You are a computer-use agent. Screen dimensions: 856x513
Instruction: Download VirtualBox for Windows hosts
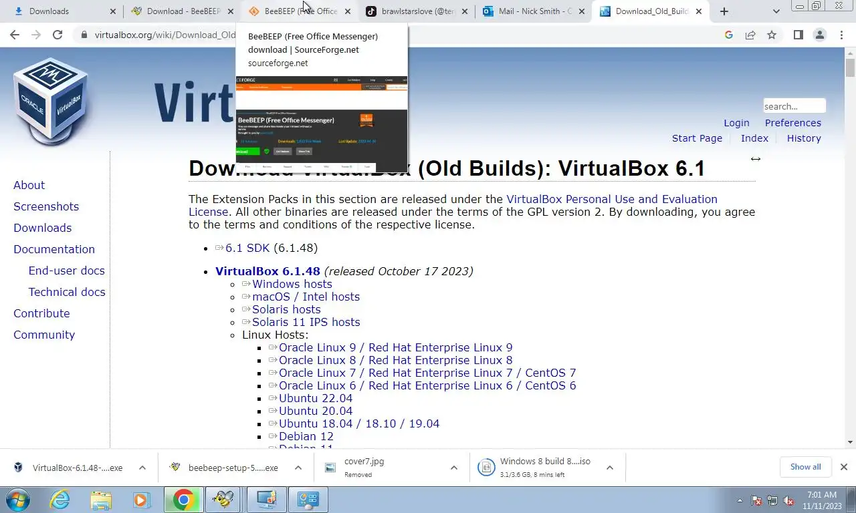pyautogui.click(x=292, y=284)
